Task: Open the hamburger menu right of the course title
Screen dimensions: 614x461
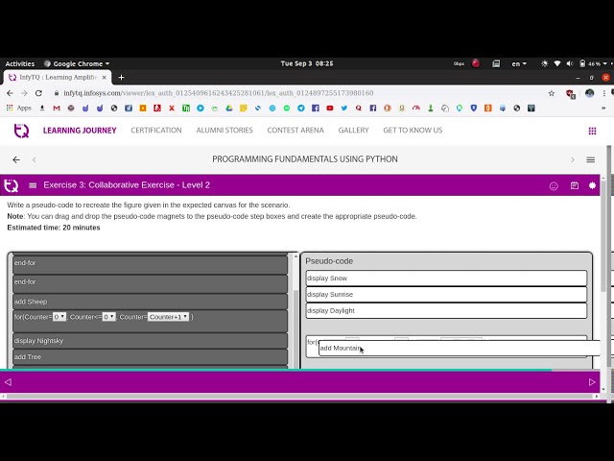Action: click(591, 159)
